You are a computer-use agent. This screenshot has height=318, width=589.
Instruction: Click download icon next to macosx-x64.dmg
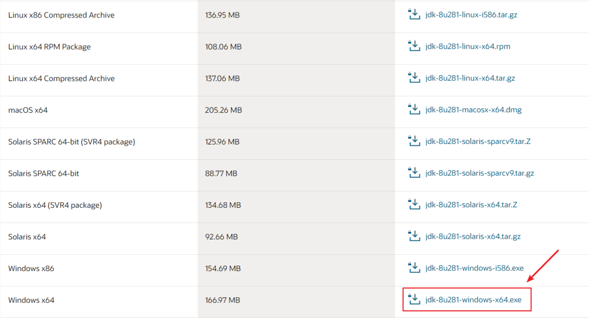[414, 110]
